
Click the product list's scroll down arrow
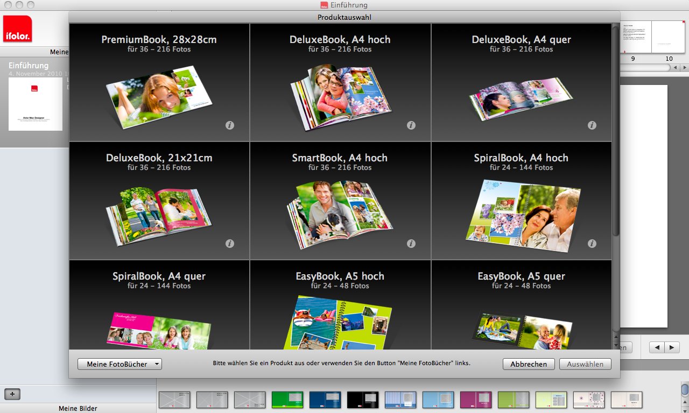click(616, 345)
